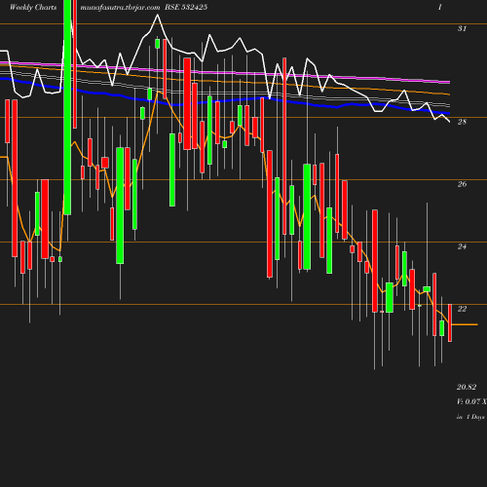
Task: Click the orange current-price marker line at right
Action: click(465, 324)
